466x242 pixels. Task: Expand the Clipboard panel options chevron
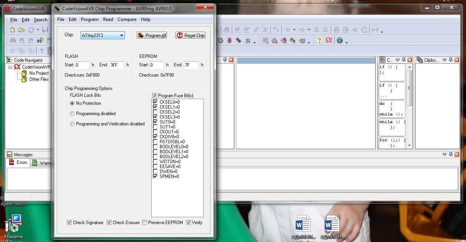[x=445, y=60]
